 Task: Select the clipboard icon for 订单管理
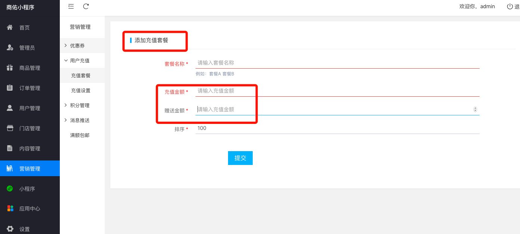pos(10,88)
